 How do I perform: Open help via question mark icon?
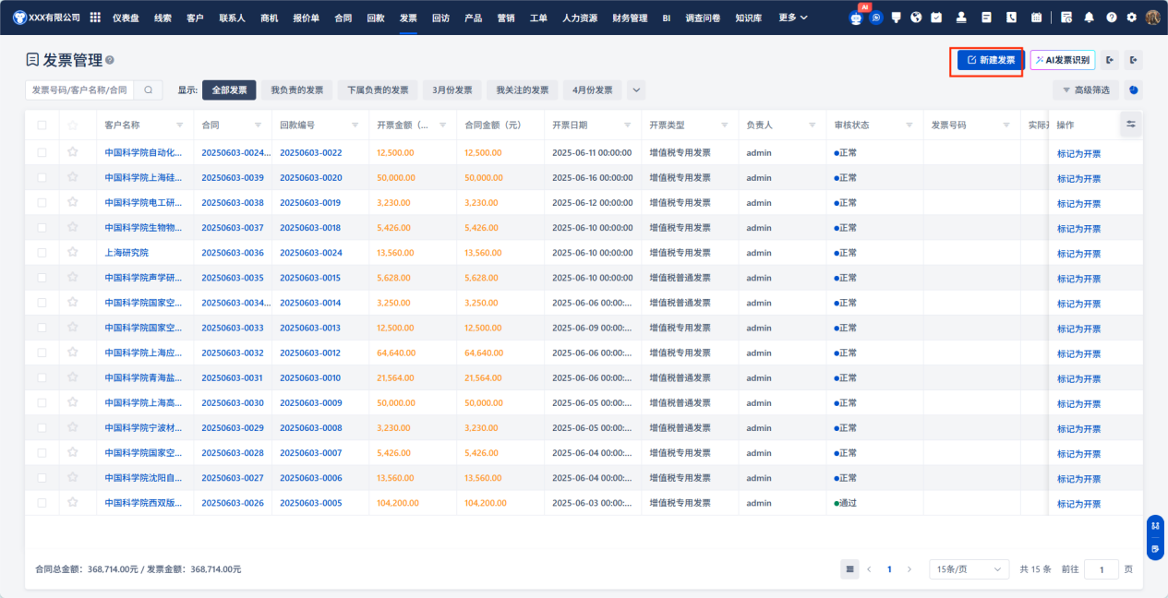coord(1111,18)
